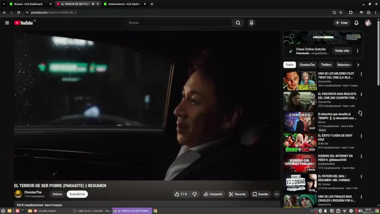Click Visitar sitio on the ad

[x=342, y=51]
